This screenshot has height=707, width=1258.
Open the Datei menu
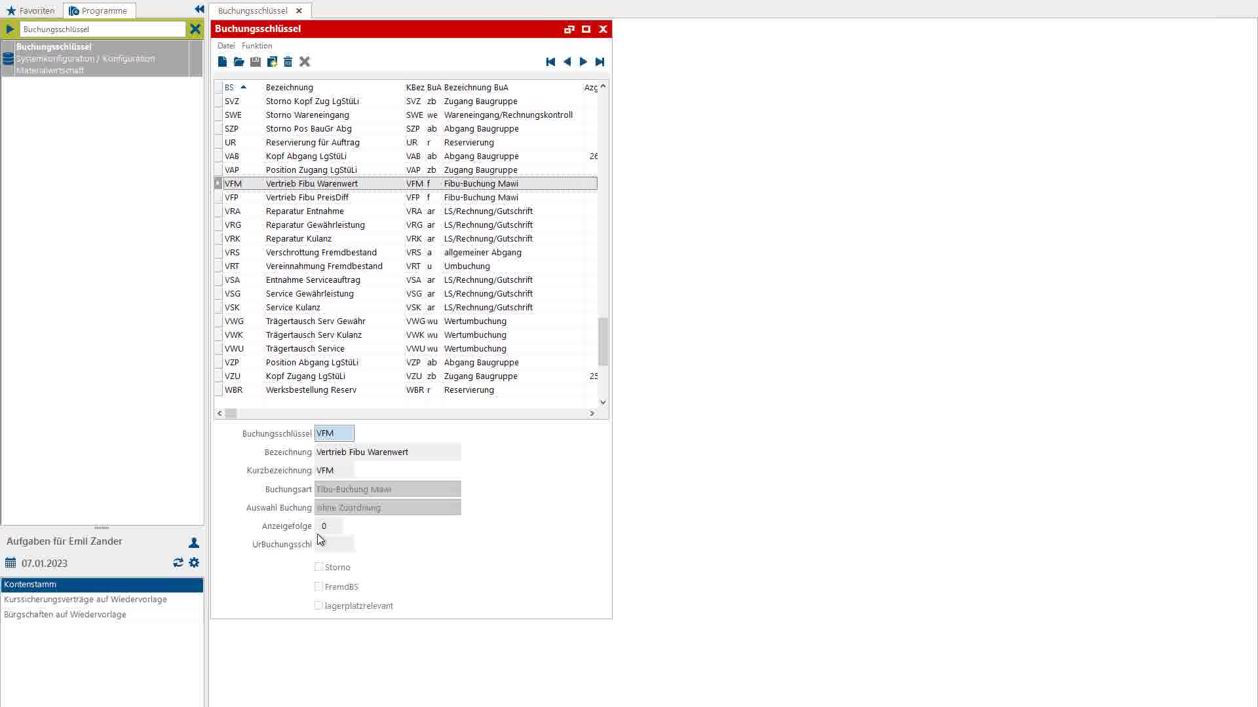(226, 46)
